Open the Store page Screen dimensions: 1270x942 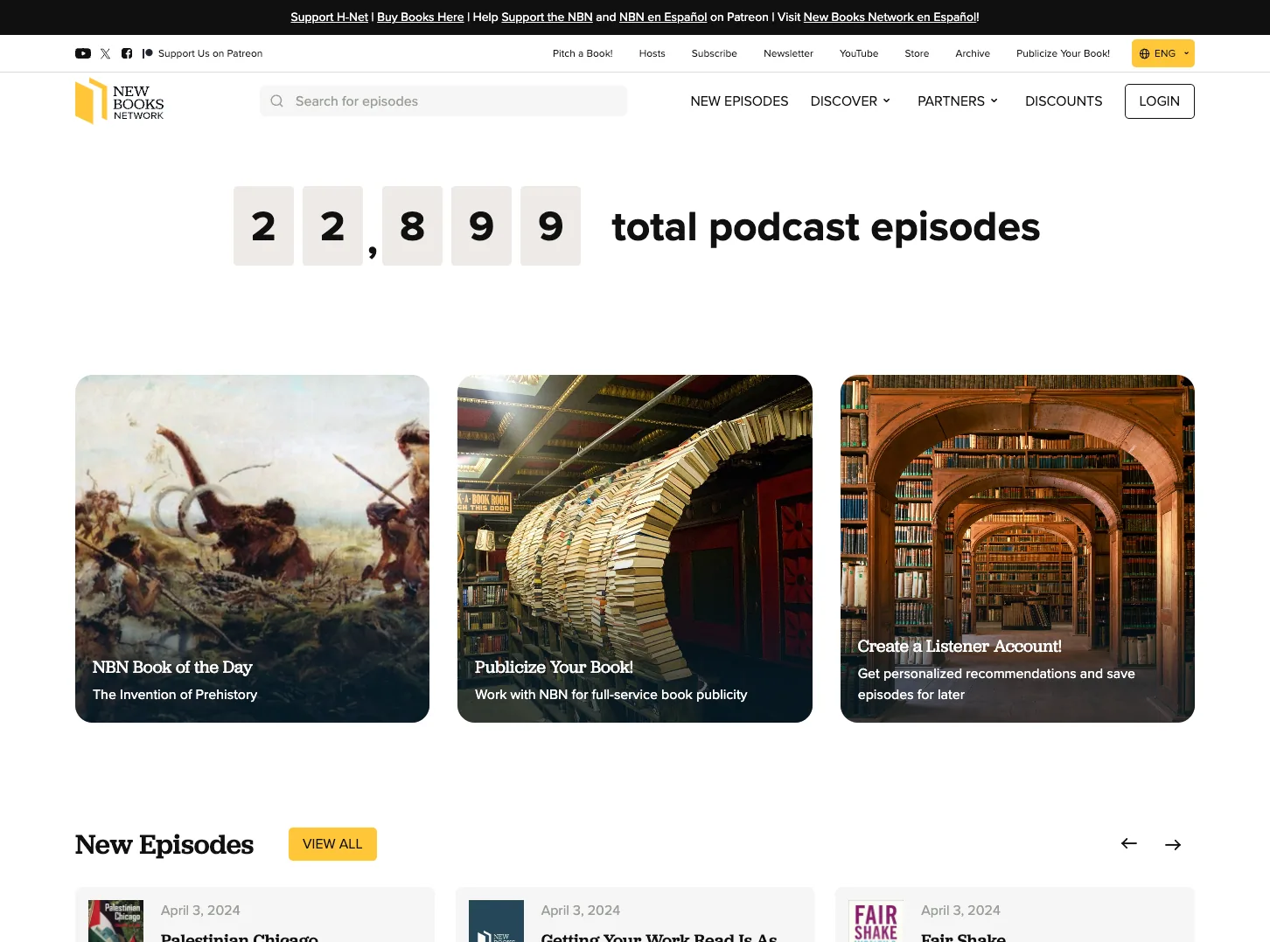(917, 53)
